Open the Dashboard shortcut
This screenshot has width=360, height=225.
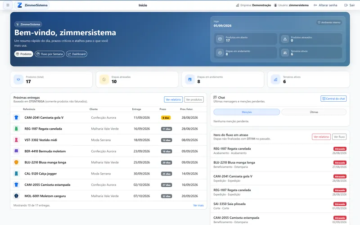point(76,54)
